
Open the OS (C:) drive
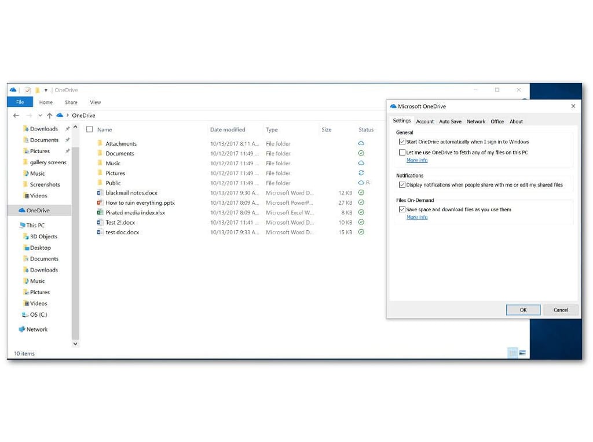[x=38, y=314]
